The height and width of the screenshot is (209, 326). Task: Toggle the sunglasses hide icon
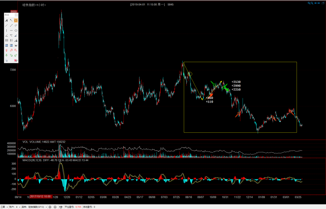(x=60, y=207)
